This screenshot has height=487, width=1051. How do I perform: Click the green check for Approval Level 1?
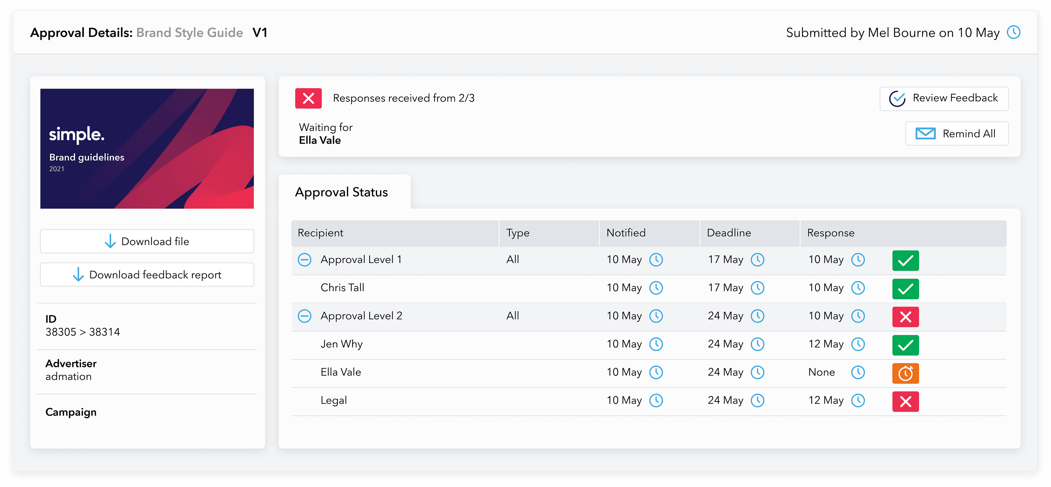[x=905, y=260]
